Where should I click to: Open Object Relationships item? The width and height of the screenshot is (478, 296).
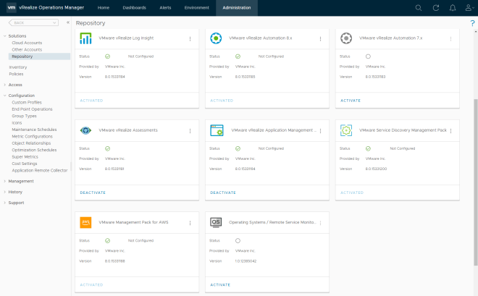31,143
